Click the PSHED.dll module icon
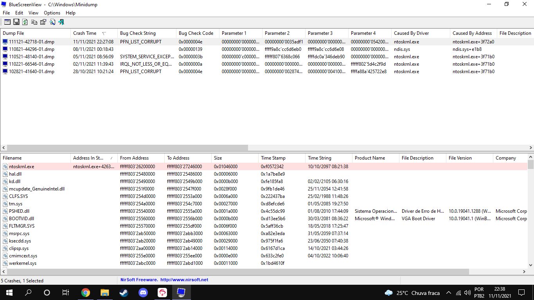Screen dimensions: 534x300 [x=5, y=211]
